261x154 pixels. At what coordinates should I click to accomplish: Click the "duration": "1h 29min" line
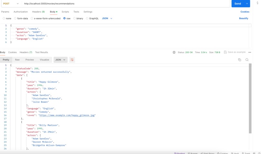pyautogui.click(x=41, y=132)
